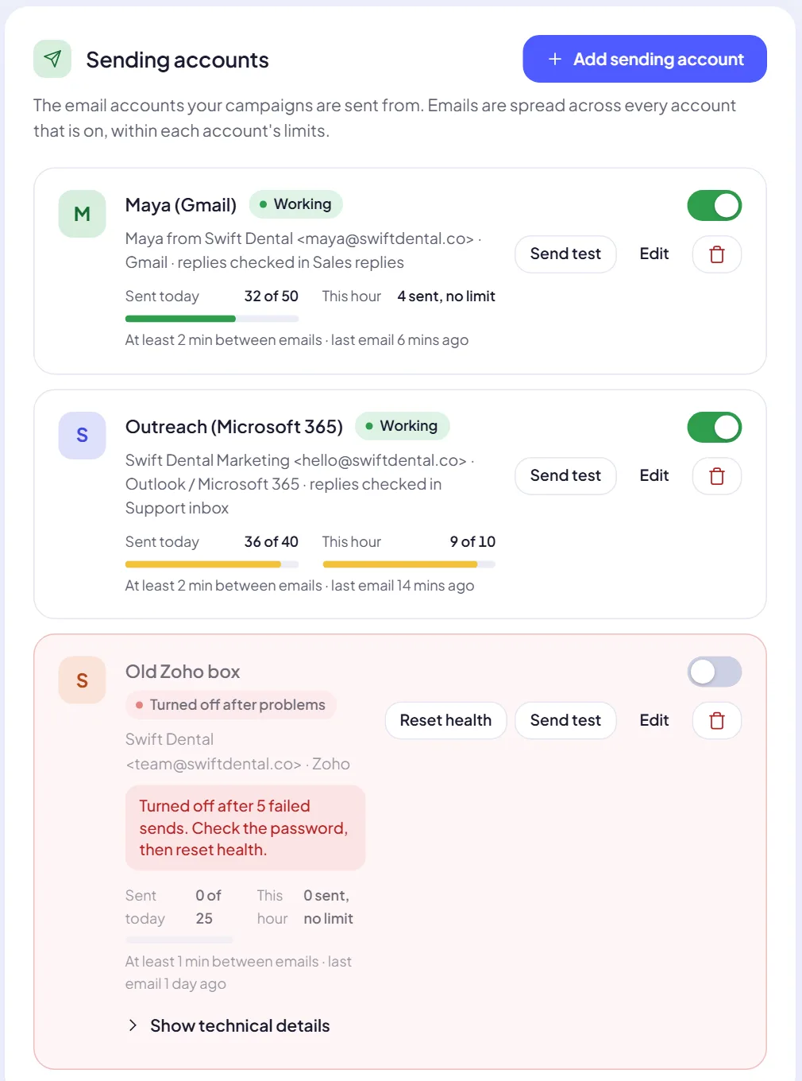Image resolution: width=802 pixels, height=1081 pixels.
Task: Click the paper-plane Sending accounts icon
Action: click(52, 59)
